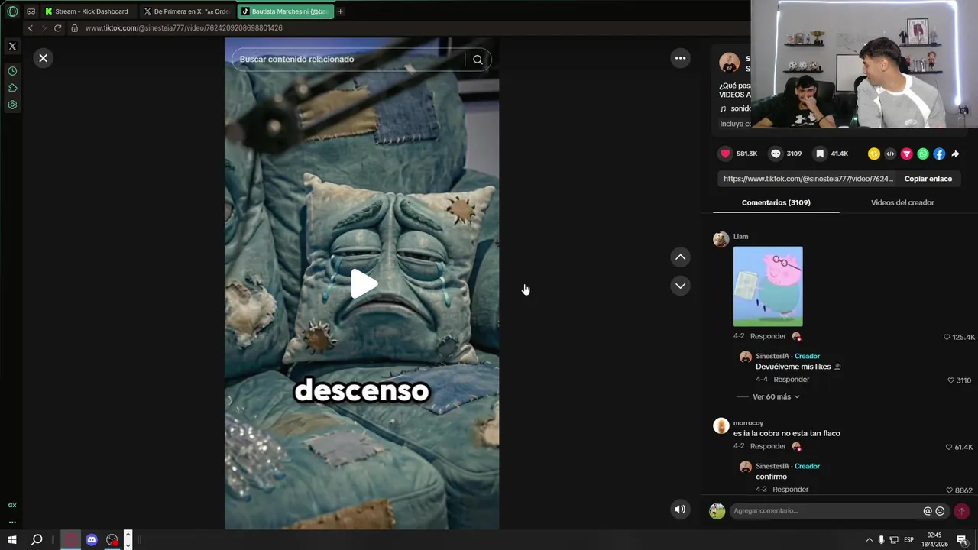Open video three-dots options menu
The height and width of the screenshot is (550, 978).
tap(680, 58)
